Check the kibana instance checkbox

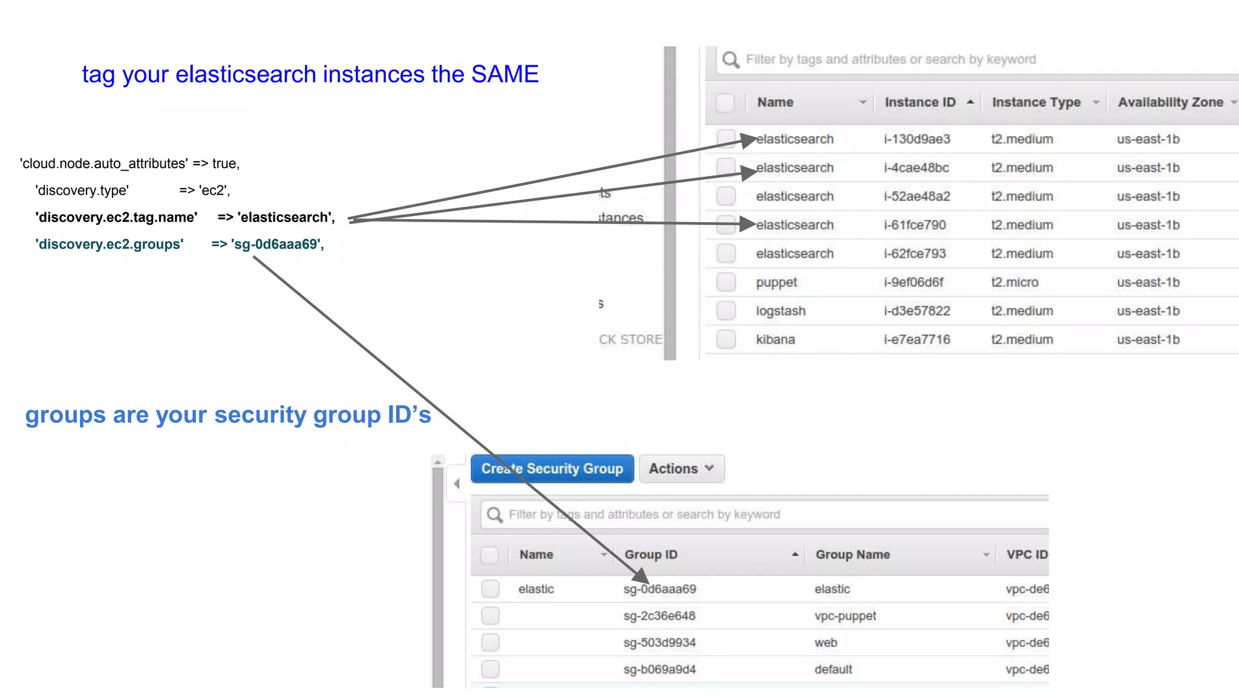pos(726,339)
